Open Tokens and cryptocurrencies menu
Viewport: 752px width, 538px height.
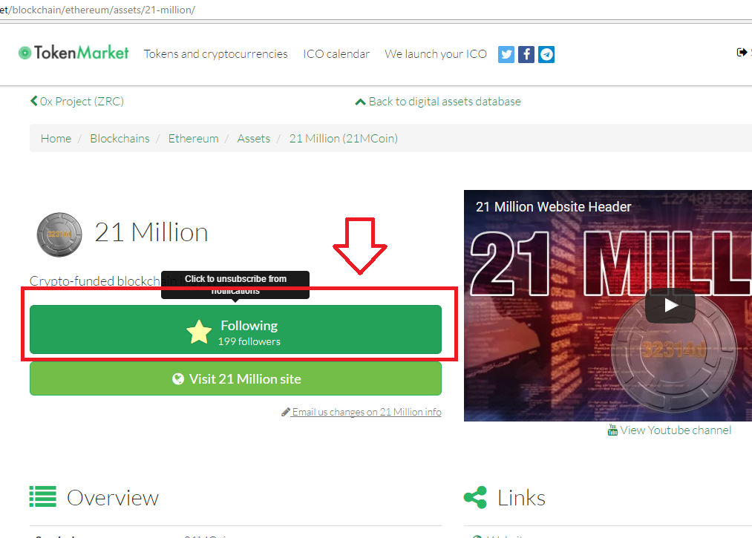coord(216,54)
